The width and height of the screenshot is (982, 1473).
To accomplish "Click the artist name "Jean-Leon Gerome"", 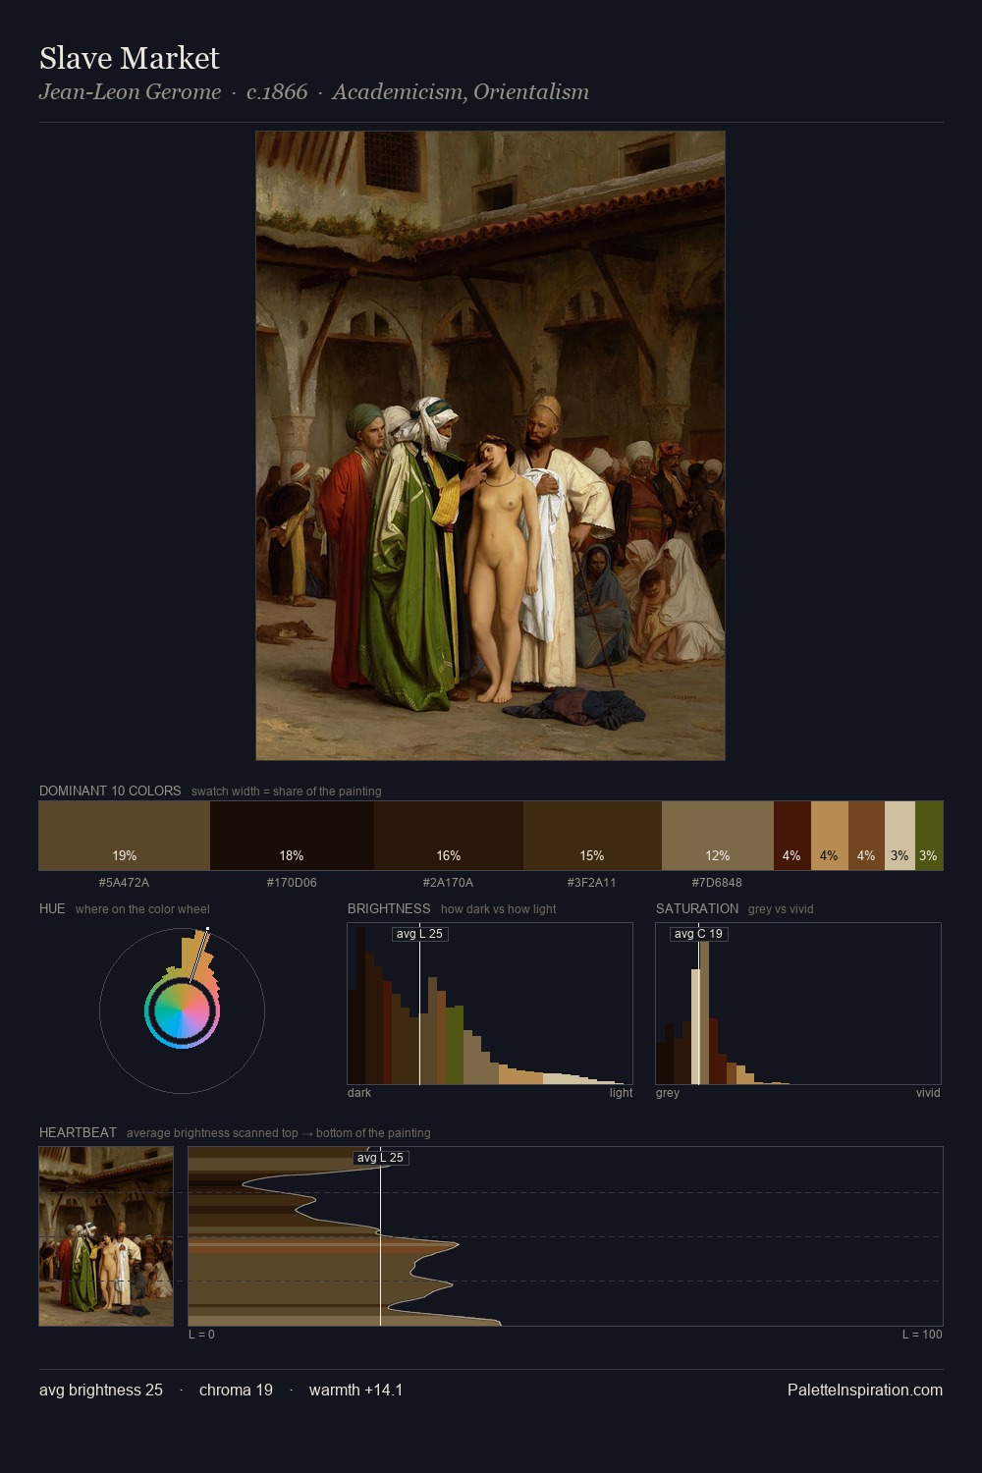I will point(130,91).
